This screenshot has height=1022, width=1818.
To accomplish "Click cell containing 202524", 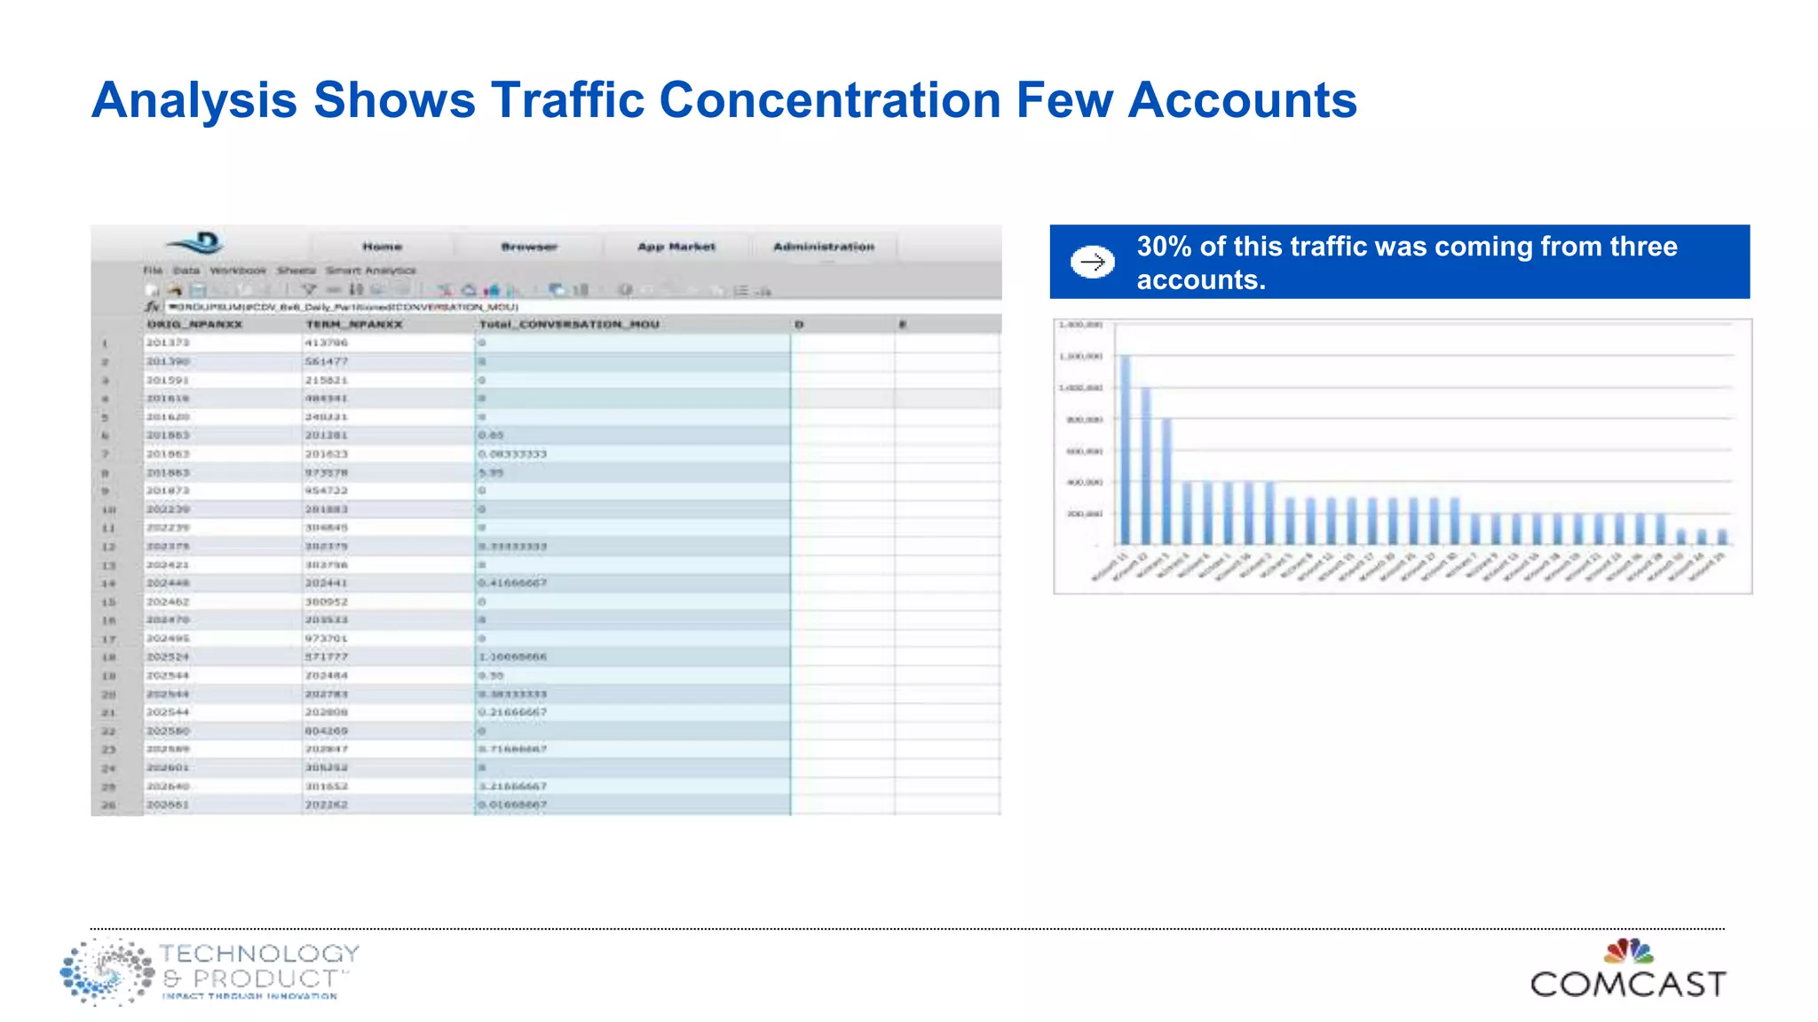I will (222, 657).
